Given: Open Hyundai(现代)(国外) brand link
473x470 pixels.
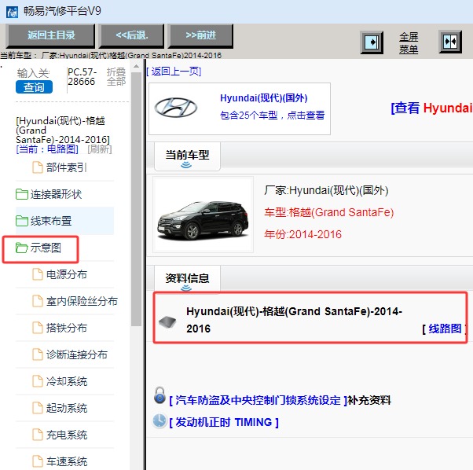Looking at the screenshot, I should coord(264,98).
